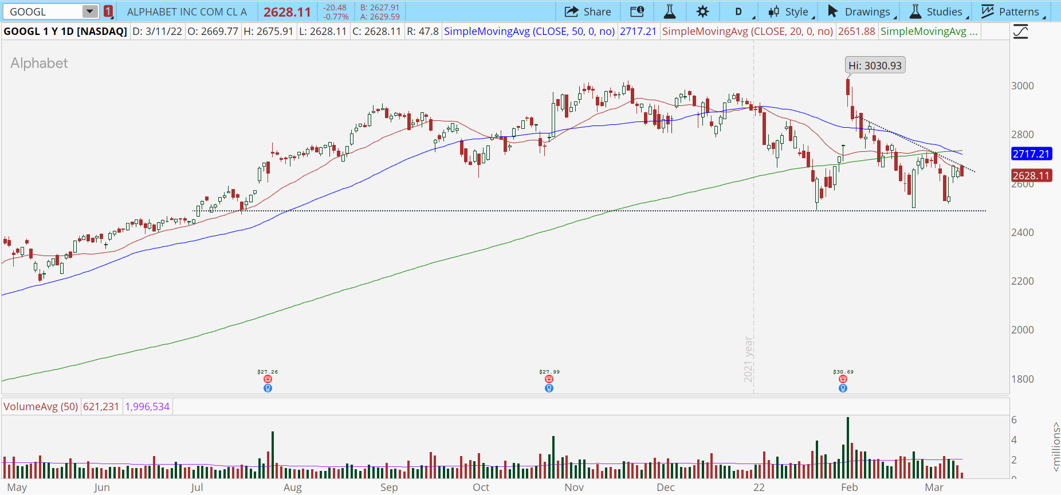Select the 20-period SimpleMovingAvg label
Screen dimensions: 1061x495
[x=748, y=32]
